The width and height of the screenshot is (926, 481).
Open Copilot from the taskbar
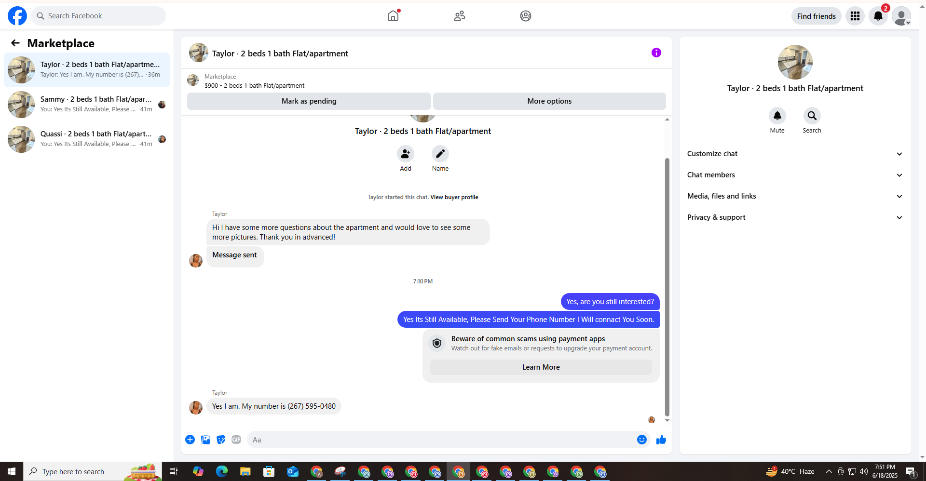(x=198, y=471)
